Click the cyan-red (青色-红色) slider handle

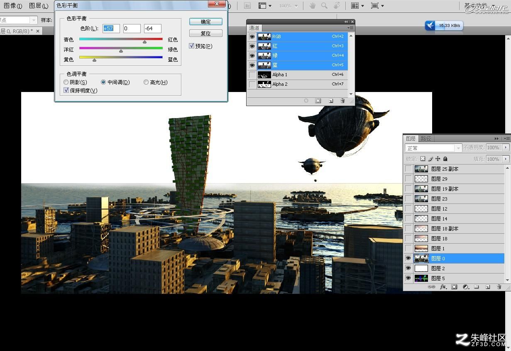point(145,41)
